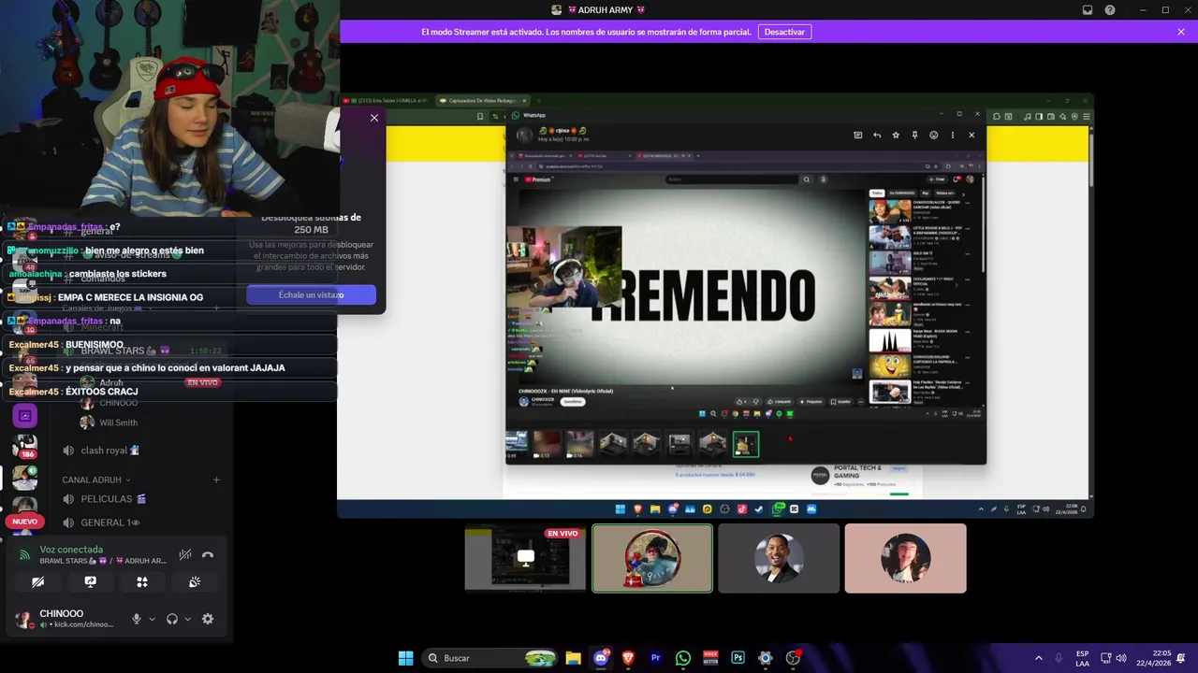Open network and volume quick settings
Viewport: 1198px width, 673px height.
pos(1114,658)
